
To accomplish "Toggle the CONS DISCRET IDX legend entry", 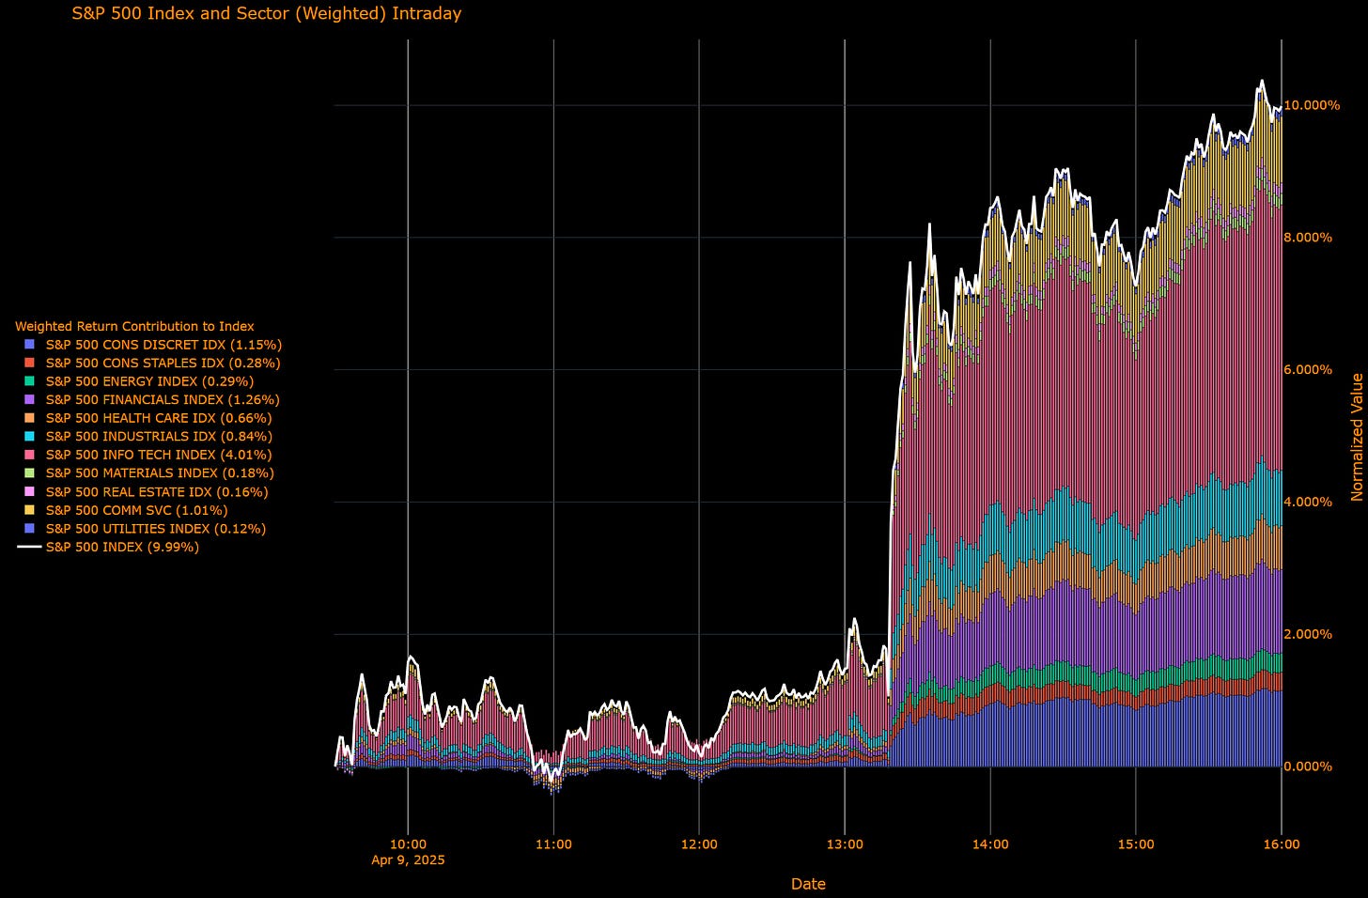I will (153, 345).
